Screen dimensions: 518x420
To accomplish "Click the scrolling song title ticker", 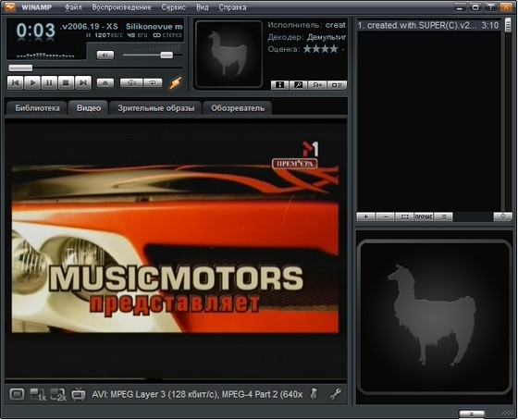I will [121, 27].
